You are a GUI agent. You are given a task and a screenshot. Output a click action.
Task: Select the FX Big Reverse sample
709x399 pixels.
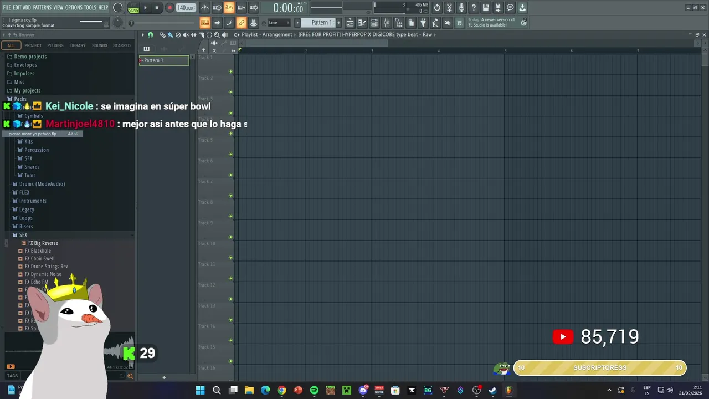(x=43, y=243)
